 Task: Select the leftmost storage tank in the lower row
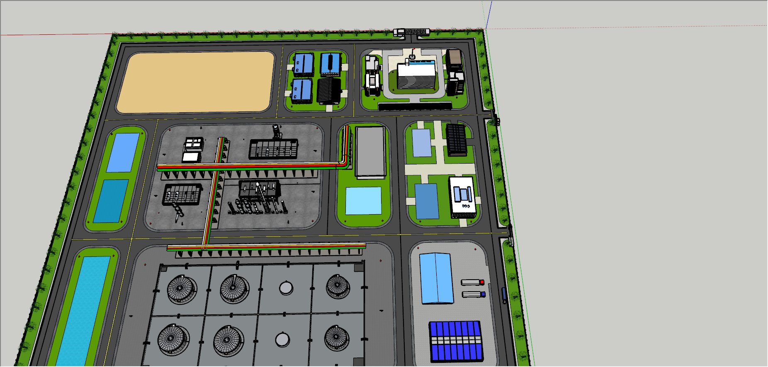click(x=173, y=340)
